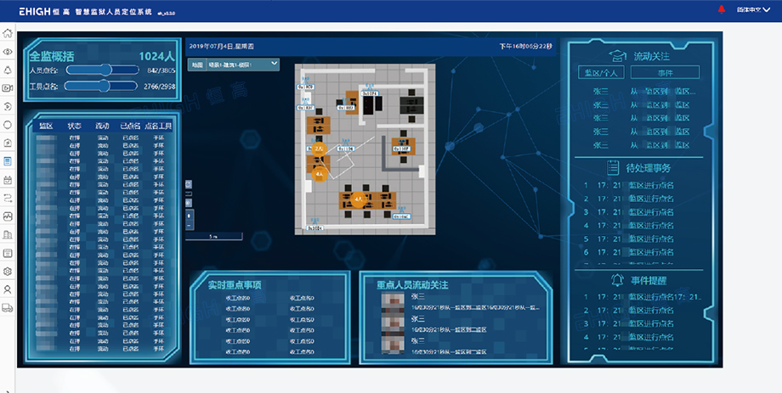Select the circle icon in the sidebar

8,125
